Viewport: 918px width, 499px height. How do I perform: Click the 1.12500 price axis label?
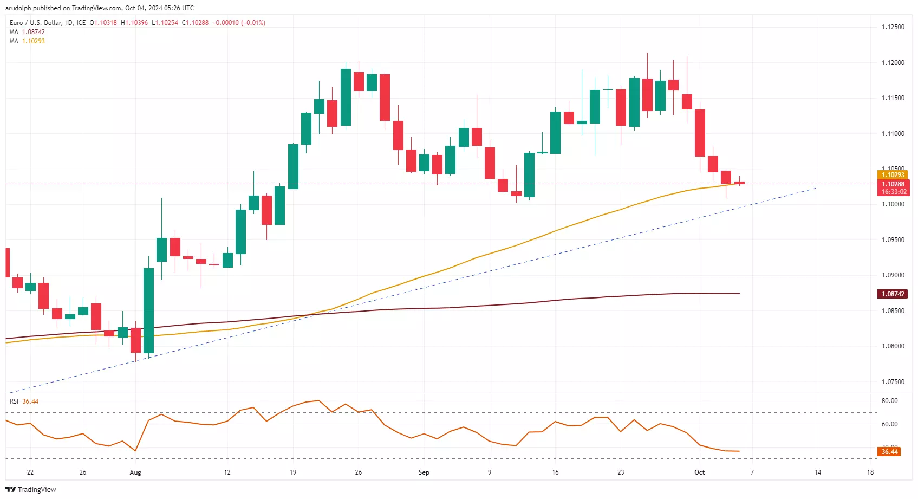point(893,27)
